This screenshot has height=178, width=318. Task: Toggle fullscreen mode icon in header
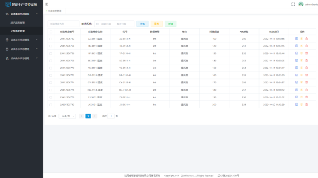click(x=293, y=4)
